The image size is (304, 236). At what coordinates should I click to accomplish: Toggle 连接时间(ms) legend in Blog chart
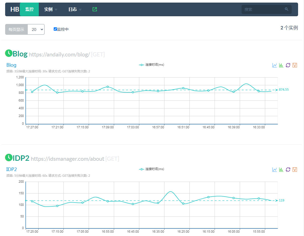coord(152,65)
